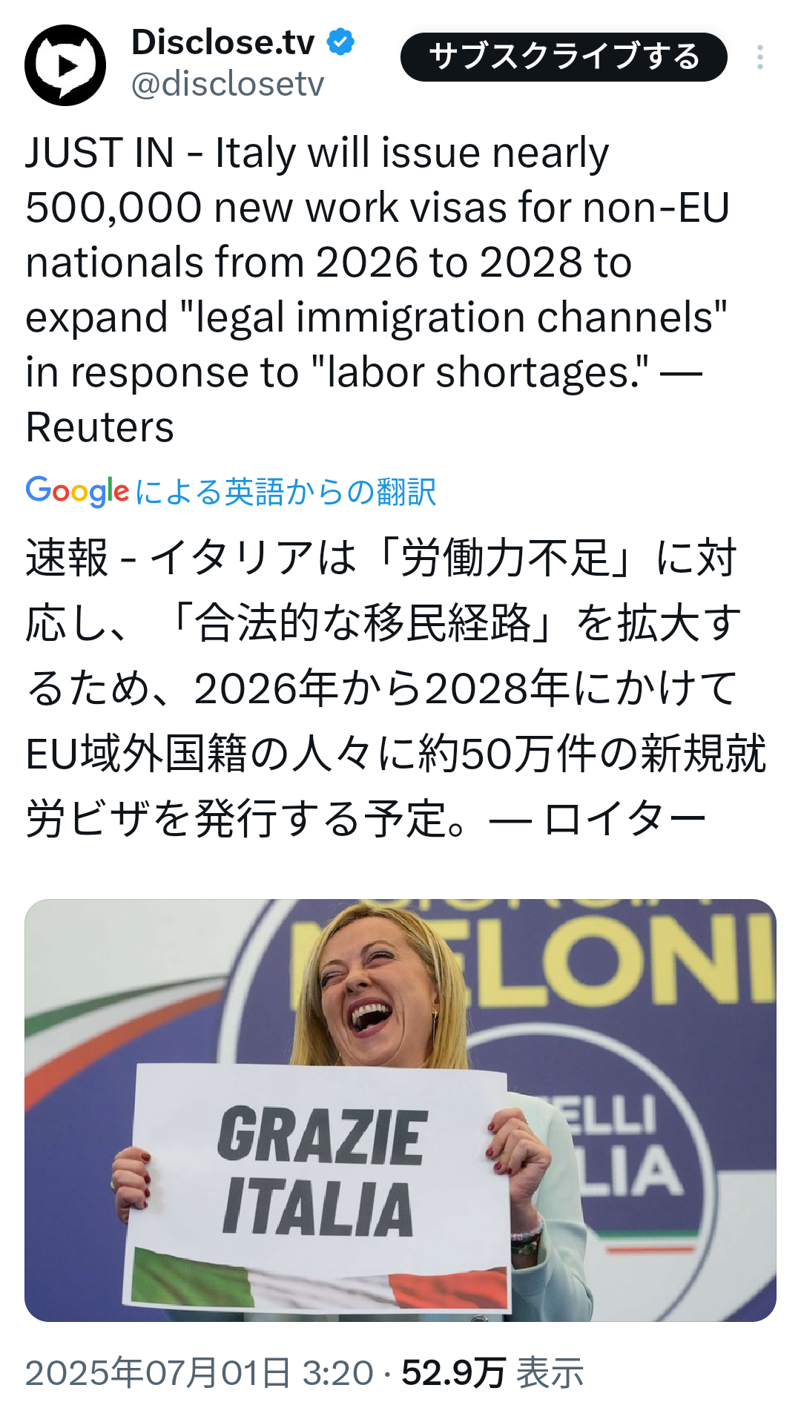Viewport: 801px width, 1405px height.
Task: Open the three-dot more options menu
Action: tap(760, 57)
